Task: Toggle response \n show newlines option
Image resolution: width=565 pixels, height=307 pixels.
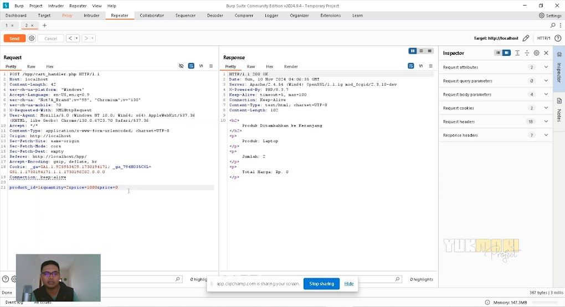Action: [421, 66]
